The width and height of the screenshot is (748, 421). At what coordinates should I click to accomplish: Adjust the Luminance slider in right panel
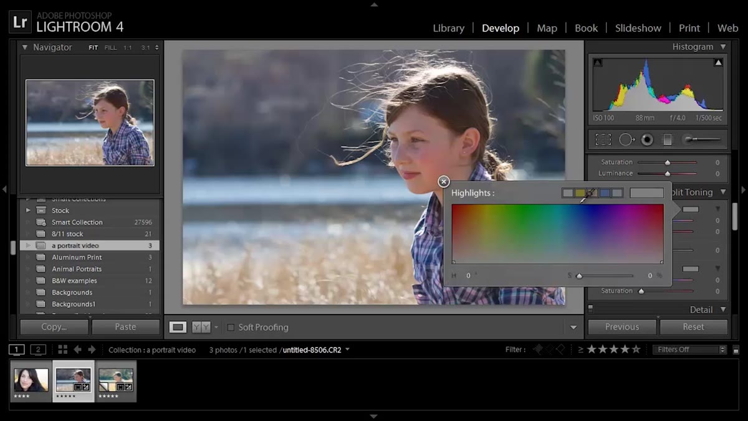667,174
